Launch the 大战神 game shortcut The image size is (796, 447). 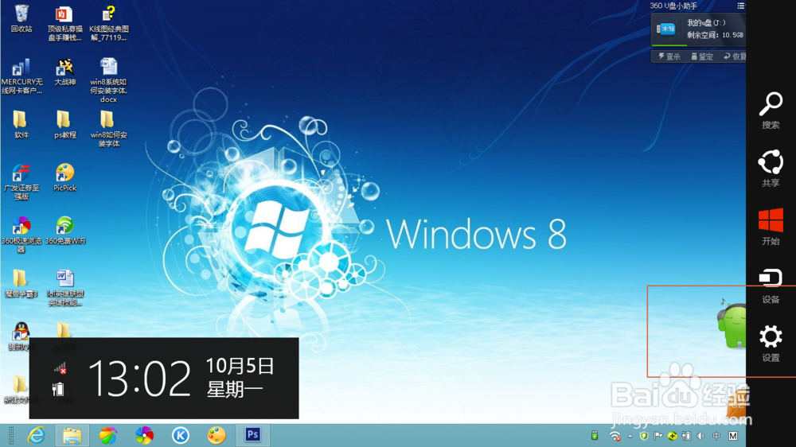pyautogui.click(x=64, y=72)
